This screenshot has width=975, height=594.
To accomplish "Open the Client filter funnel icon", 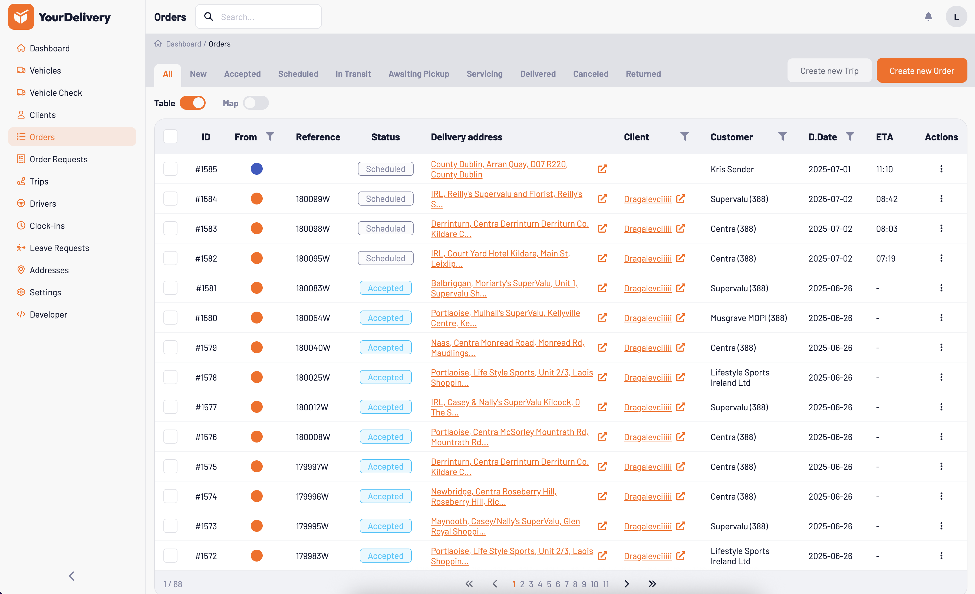I will [685, 136].
